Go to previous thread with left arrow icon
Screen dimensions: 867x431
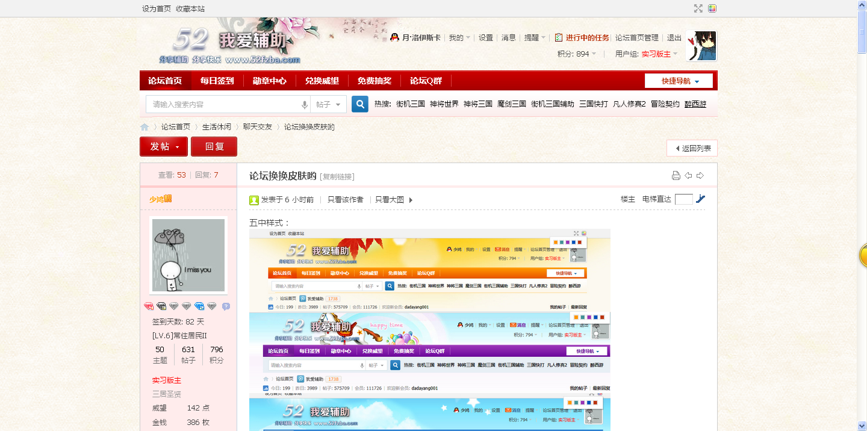coord(688,176)
